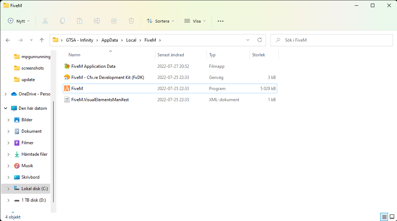The height and width of the screenshot is (221, 397).
Task: Share the selected file
Action: tap(114, 21)
